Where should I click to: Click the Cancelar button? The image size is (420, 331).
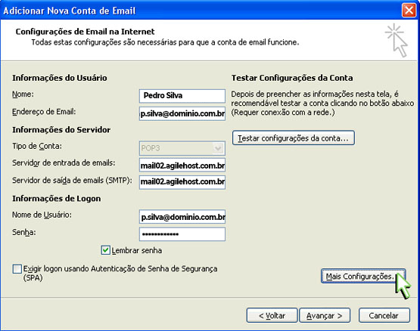384,315
